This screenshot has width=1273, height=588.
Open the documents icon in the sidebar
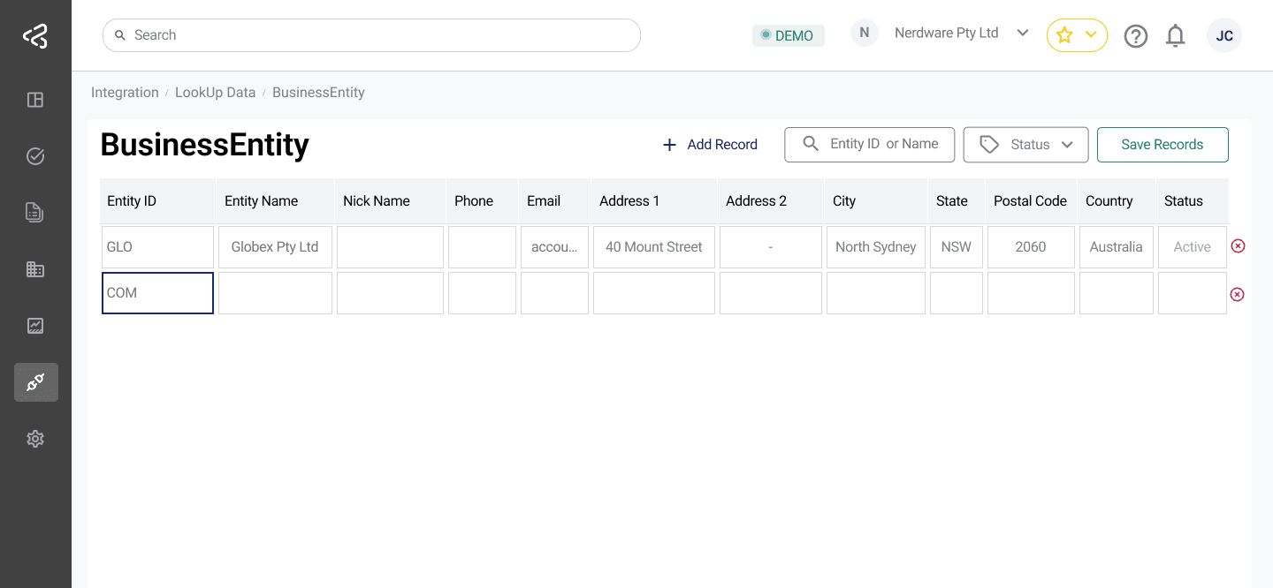(35, 213)
